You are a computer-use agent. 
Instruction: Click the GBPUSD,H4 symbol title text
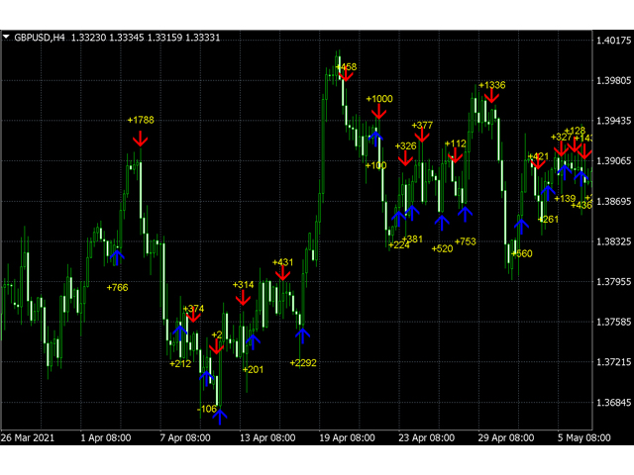(40, 38)
